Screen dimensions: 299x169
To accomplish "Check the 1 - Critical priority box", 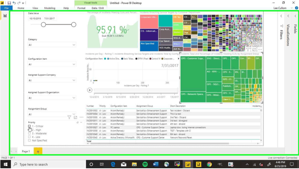I will click(29, 126).
